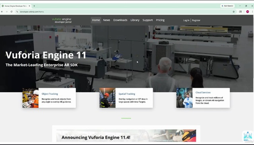Click the Register link
Viewport: 254px width, 145px height.
pyautogui.click(x=196, y=20)
